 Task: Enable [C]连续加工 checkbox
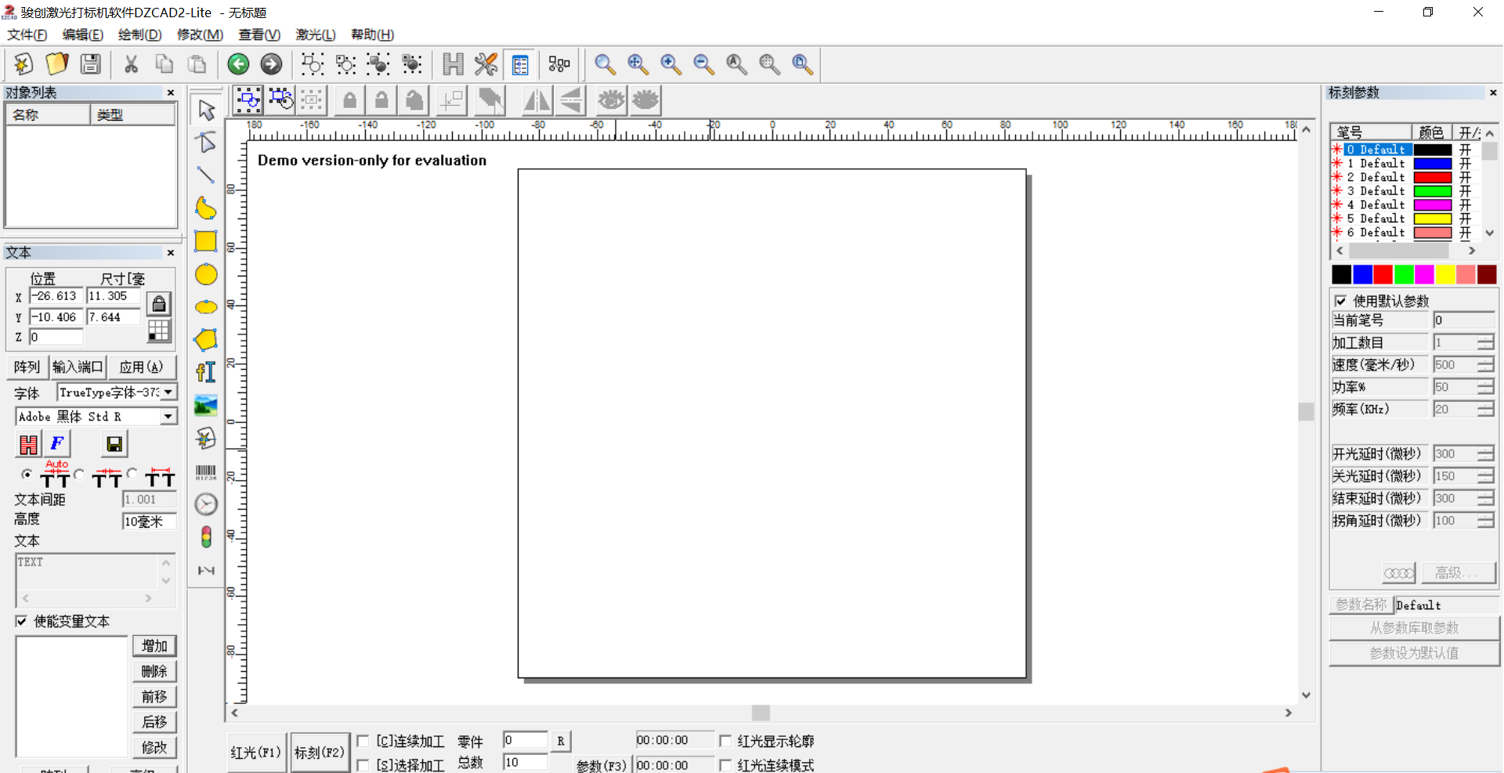click(363, 741)
